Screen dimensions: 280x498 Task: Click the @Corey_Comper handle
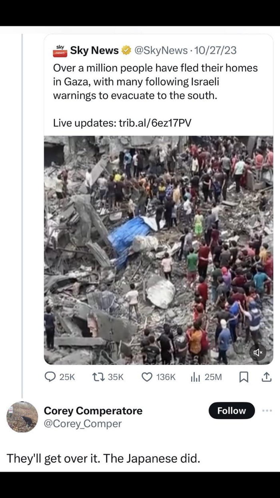[82, 424]
